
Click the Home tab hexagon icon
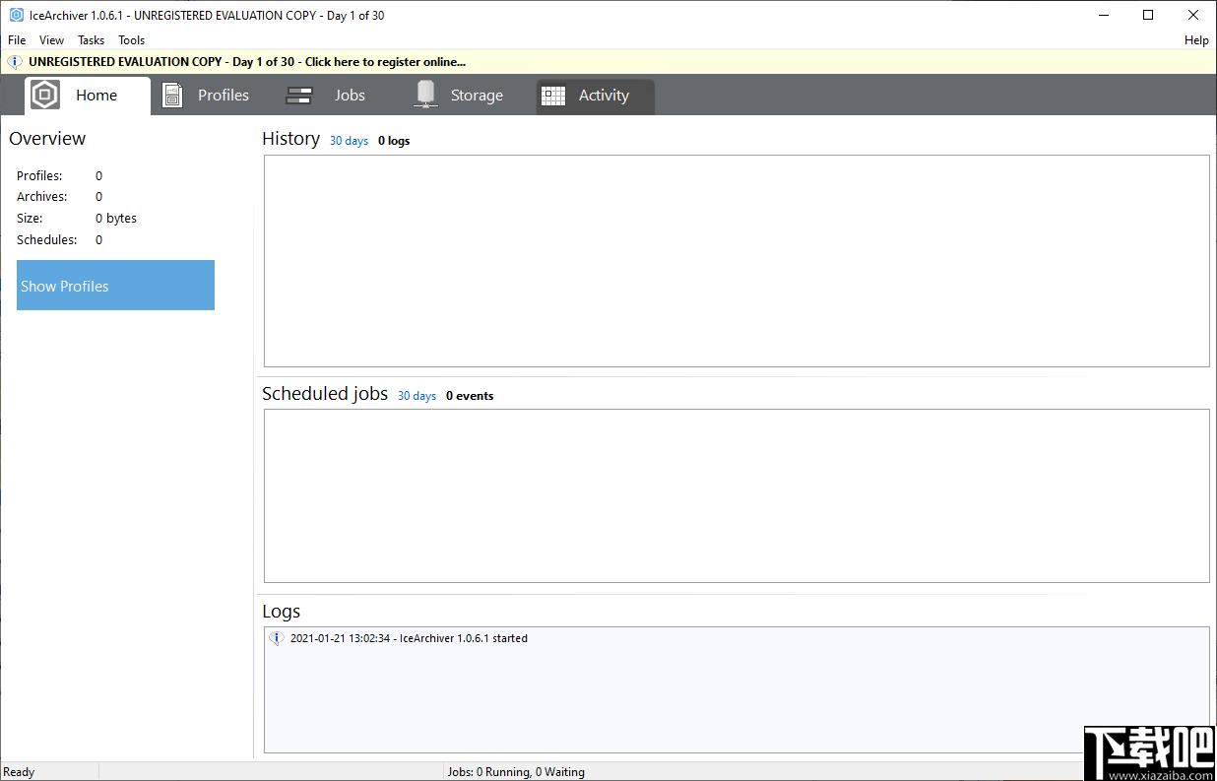[x=45, y=96]
